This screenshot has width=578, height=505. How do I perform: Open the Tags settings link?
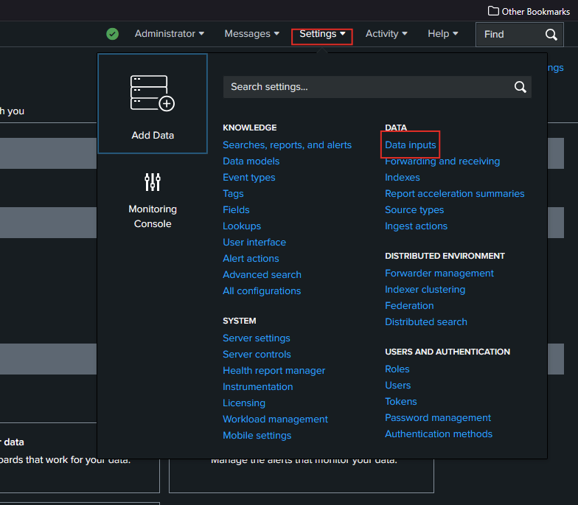pyautogui.click(x=233, y=193)
